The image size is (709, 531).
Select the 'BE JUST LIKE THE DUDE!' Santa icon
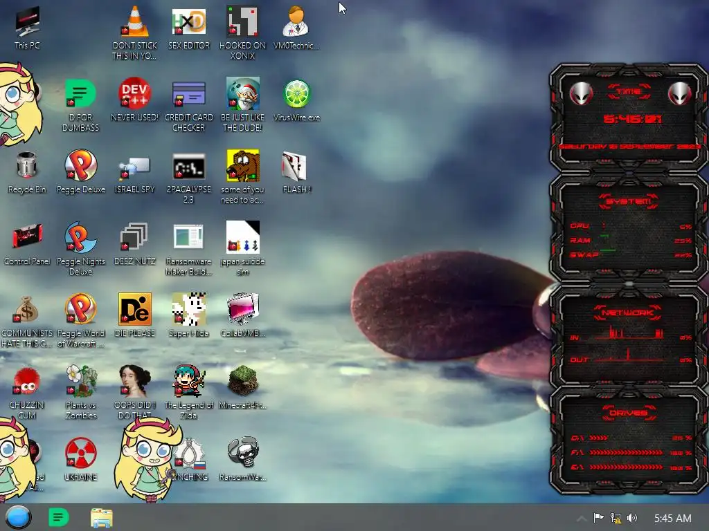coord(243,105)
